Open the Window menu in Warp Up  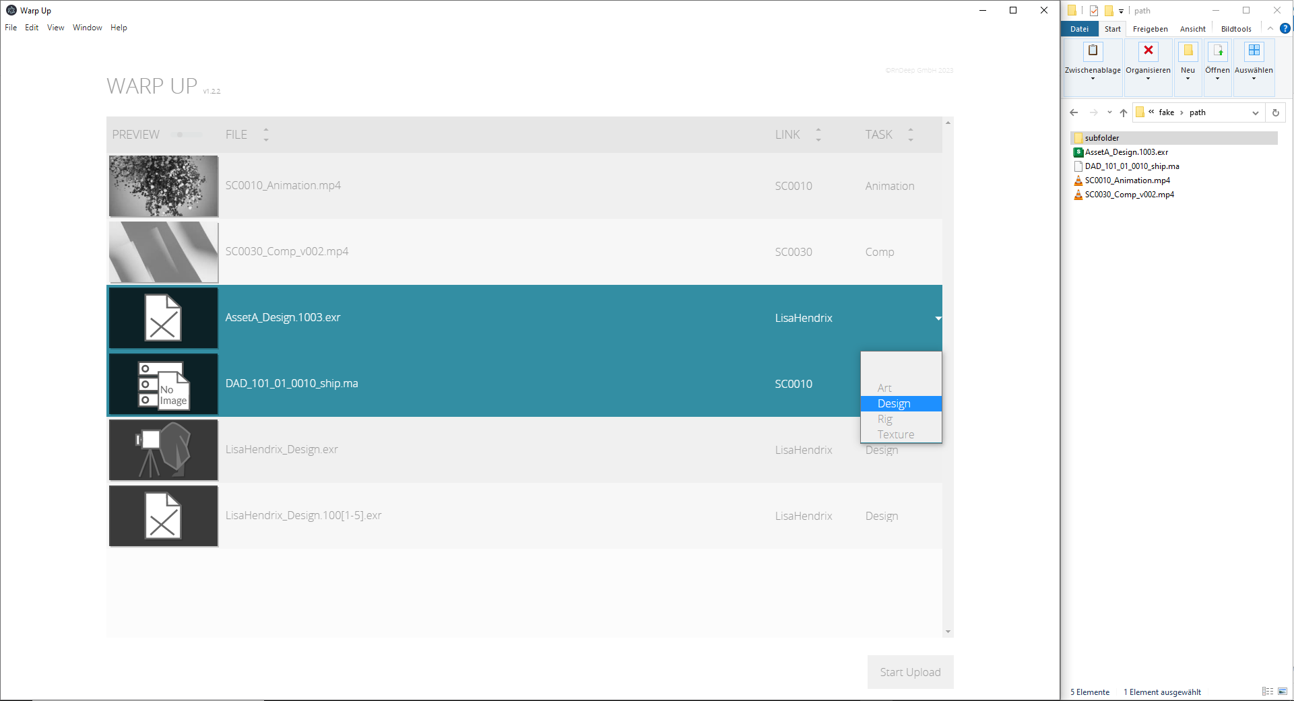point(87,28)
